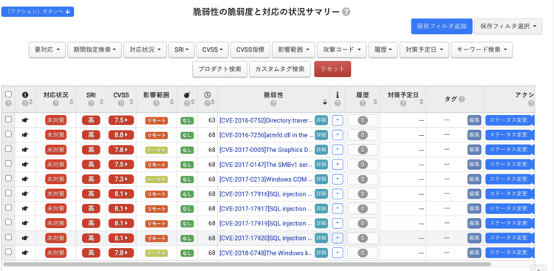Sort by 対策予定日 column sort arrow

tap(421, 103)
